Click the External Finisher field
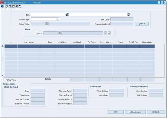This screenshot has width=167, height=118. click(38, 103)
